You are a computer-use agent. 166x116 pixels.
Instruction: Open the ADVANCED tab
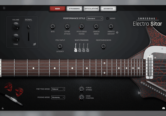(108, 9)
